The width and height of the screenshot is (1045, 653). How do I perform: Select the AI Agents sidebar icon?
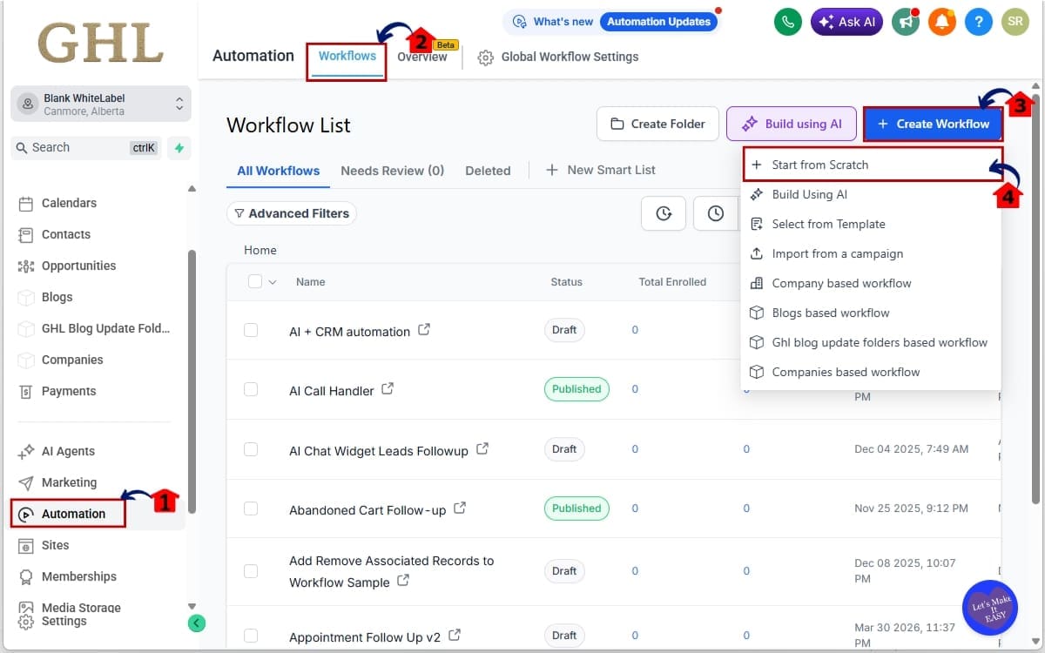pos(25,451)
